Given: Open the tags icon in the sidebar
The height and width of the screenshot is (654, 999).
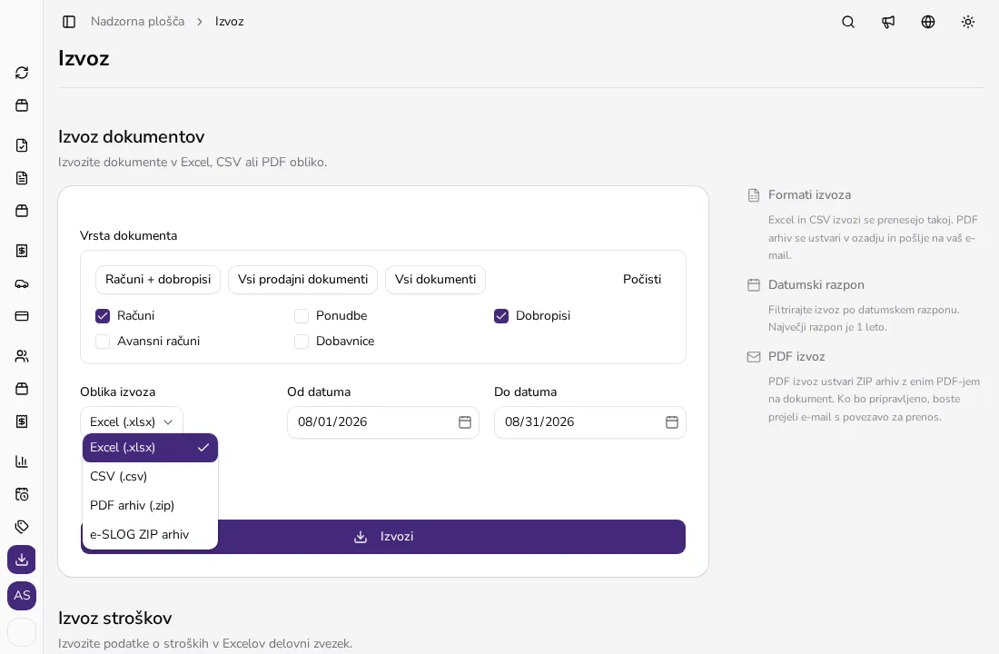Looking at the screenshot, I should pos(22,527).
